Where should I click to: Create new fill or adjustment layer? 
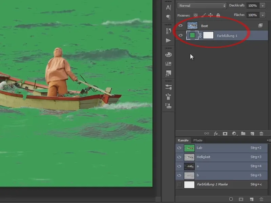[x=234, y=133]
